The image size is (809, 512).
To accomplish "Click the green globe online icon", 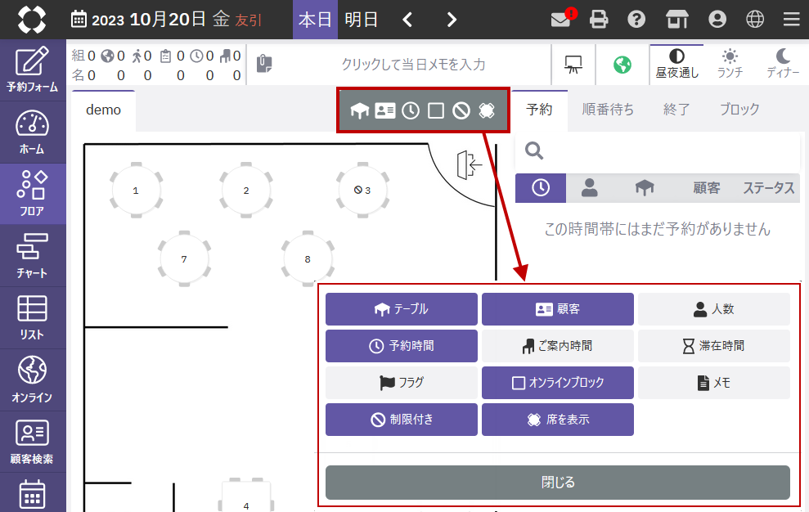I will (x=622, y=65).
